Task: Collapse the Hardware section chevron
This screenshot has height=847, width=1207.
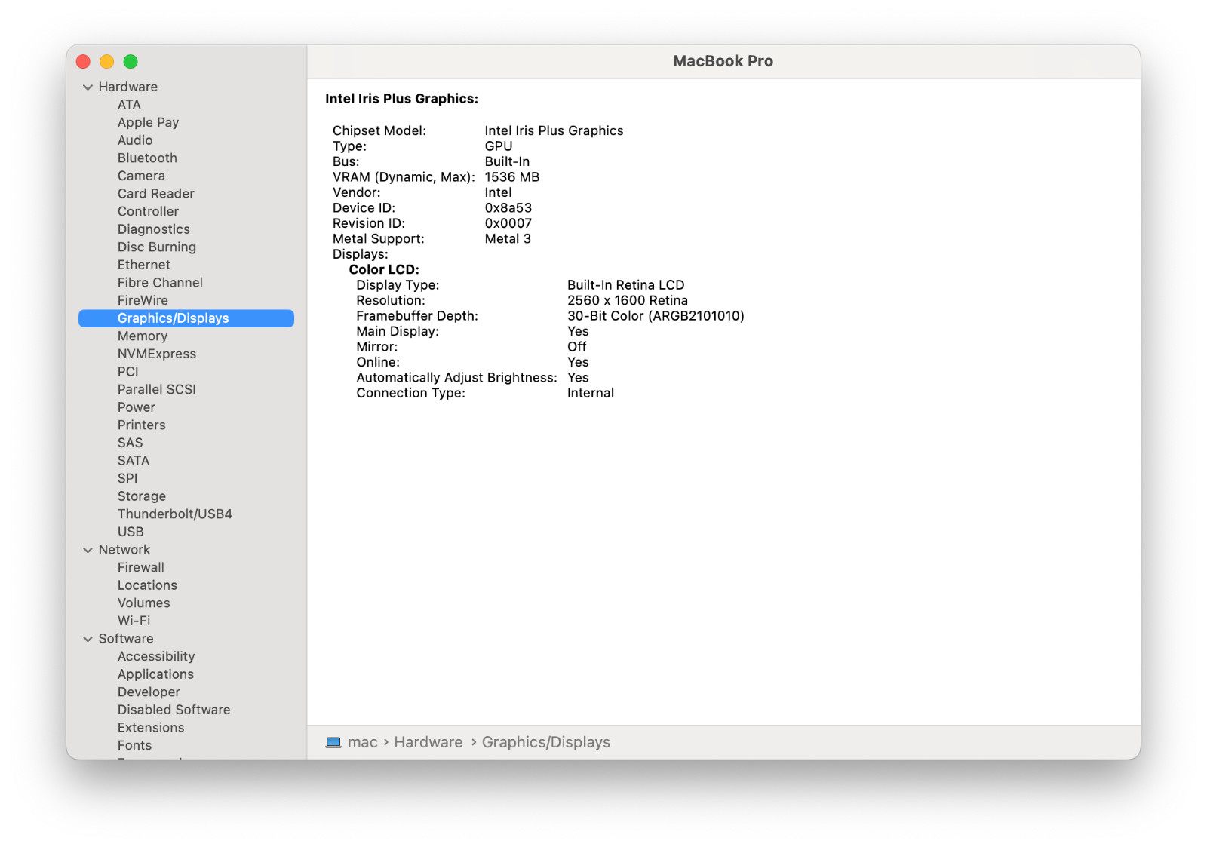Action: pos(88,87)
